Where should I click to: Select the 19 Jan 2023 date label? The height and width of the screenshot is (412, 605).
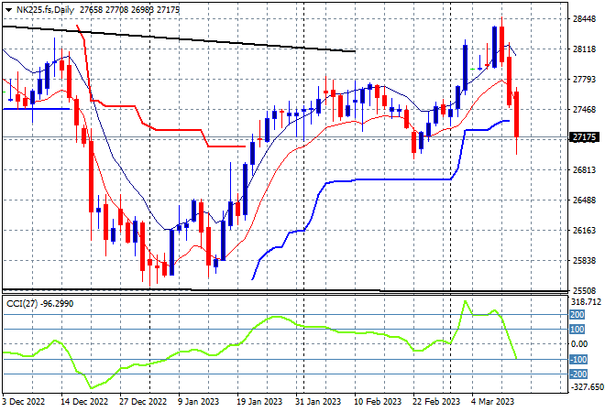click(259, 402)
